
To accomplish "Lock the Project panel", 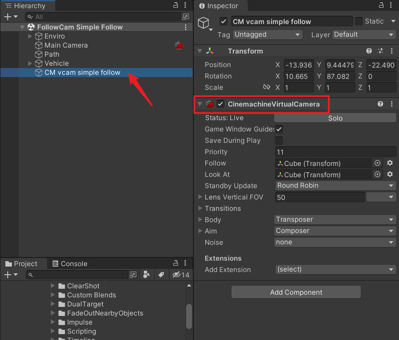I will click(x=176, y=263).
